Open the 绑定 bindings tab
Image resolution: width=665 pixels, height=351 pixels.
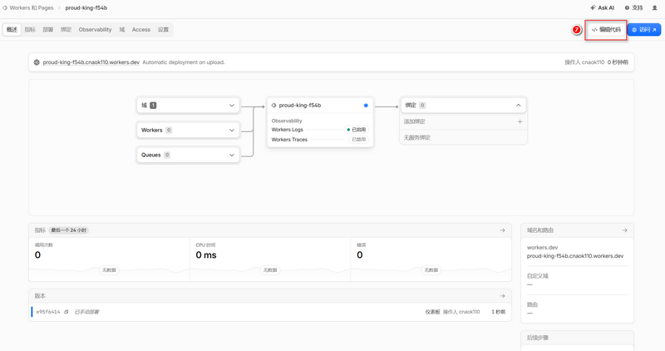coord(66,30)
